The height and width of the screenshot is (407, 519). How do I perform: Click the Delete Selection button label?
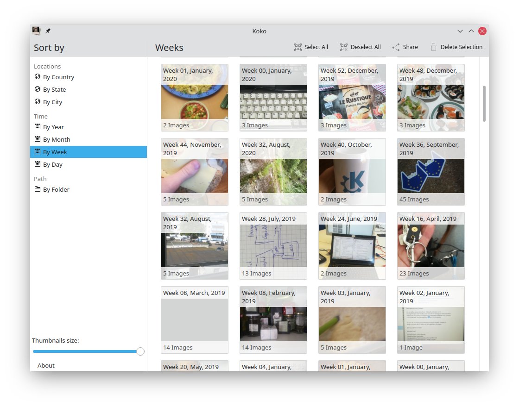point(461,47)
